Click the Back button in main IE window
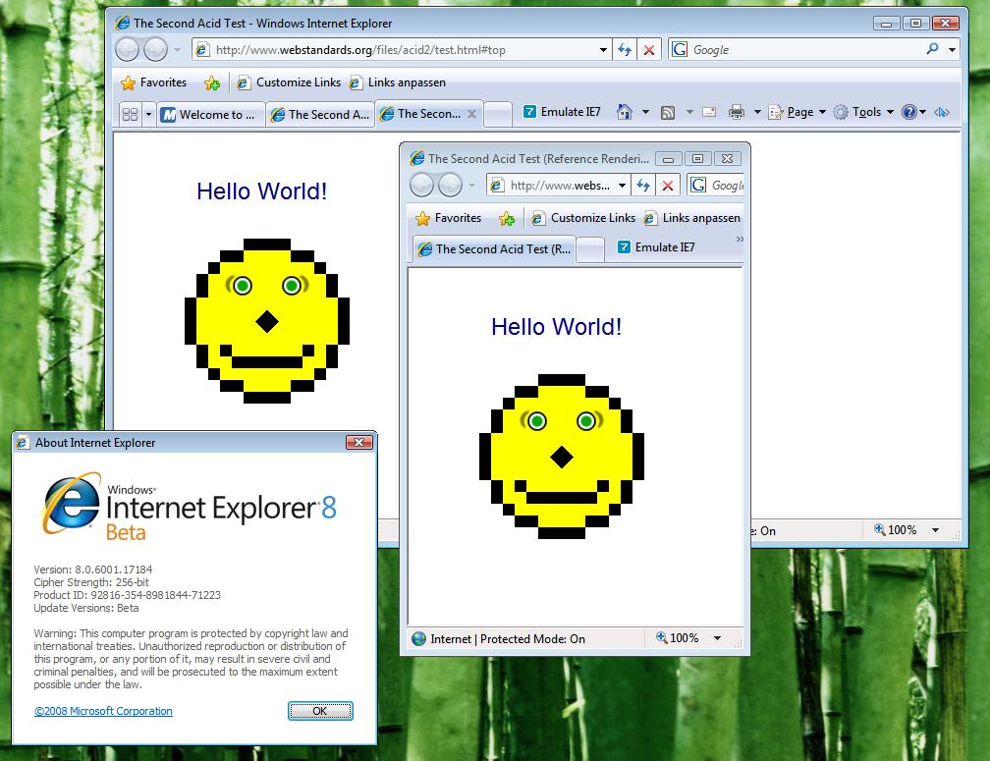Viewport: 990px width, 761px height. [x=127, y=49]
